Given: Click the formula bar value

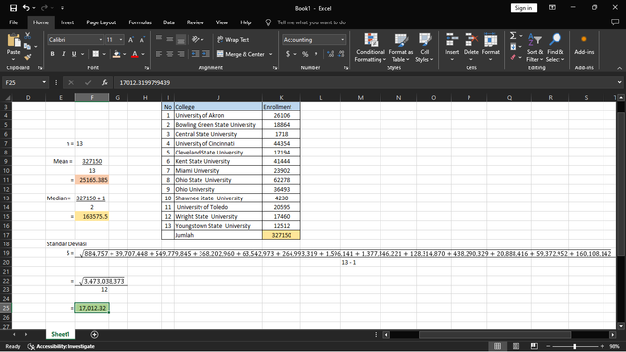Looking at the screenshot, I should [145, 82].
